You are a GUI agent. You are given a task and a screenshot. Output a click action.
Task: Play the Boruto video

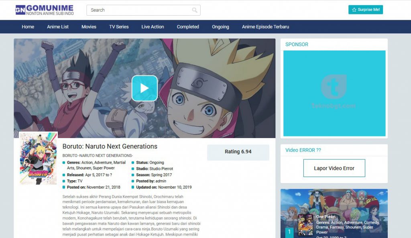click(x=144, y=88)
